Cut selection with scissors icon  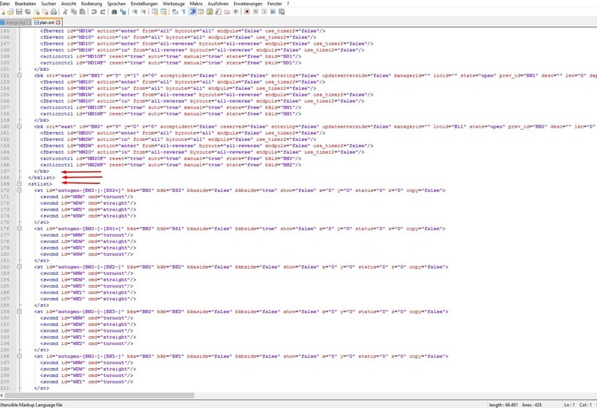65,12
